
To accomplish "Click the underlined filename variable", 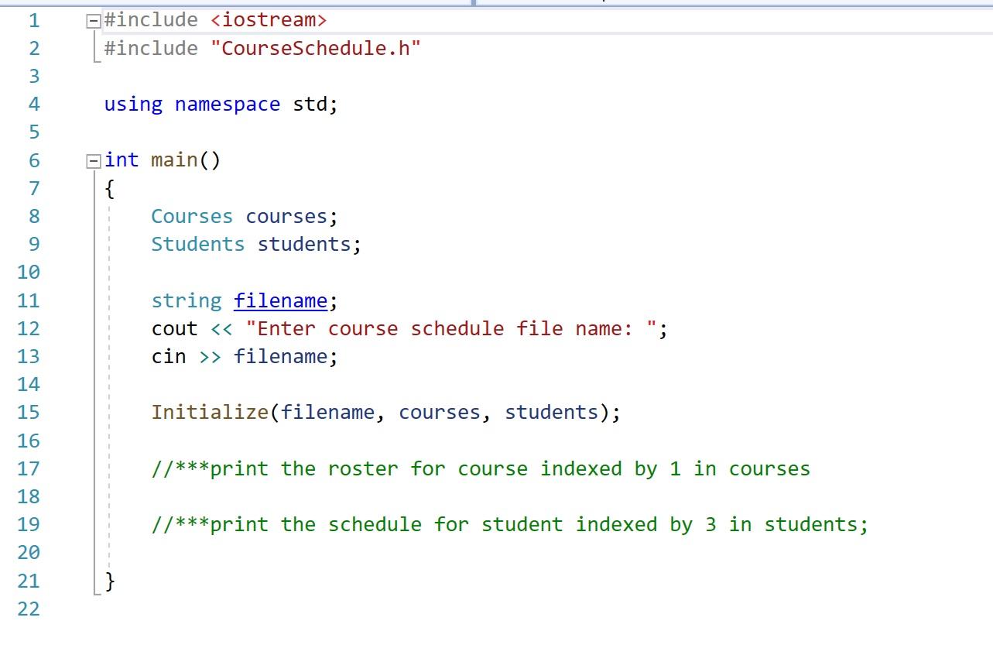I will tap(282, 300).
